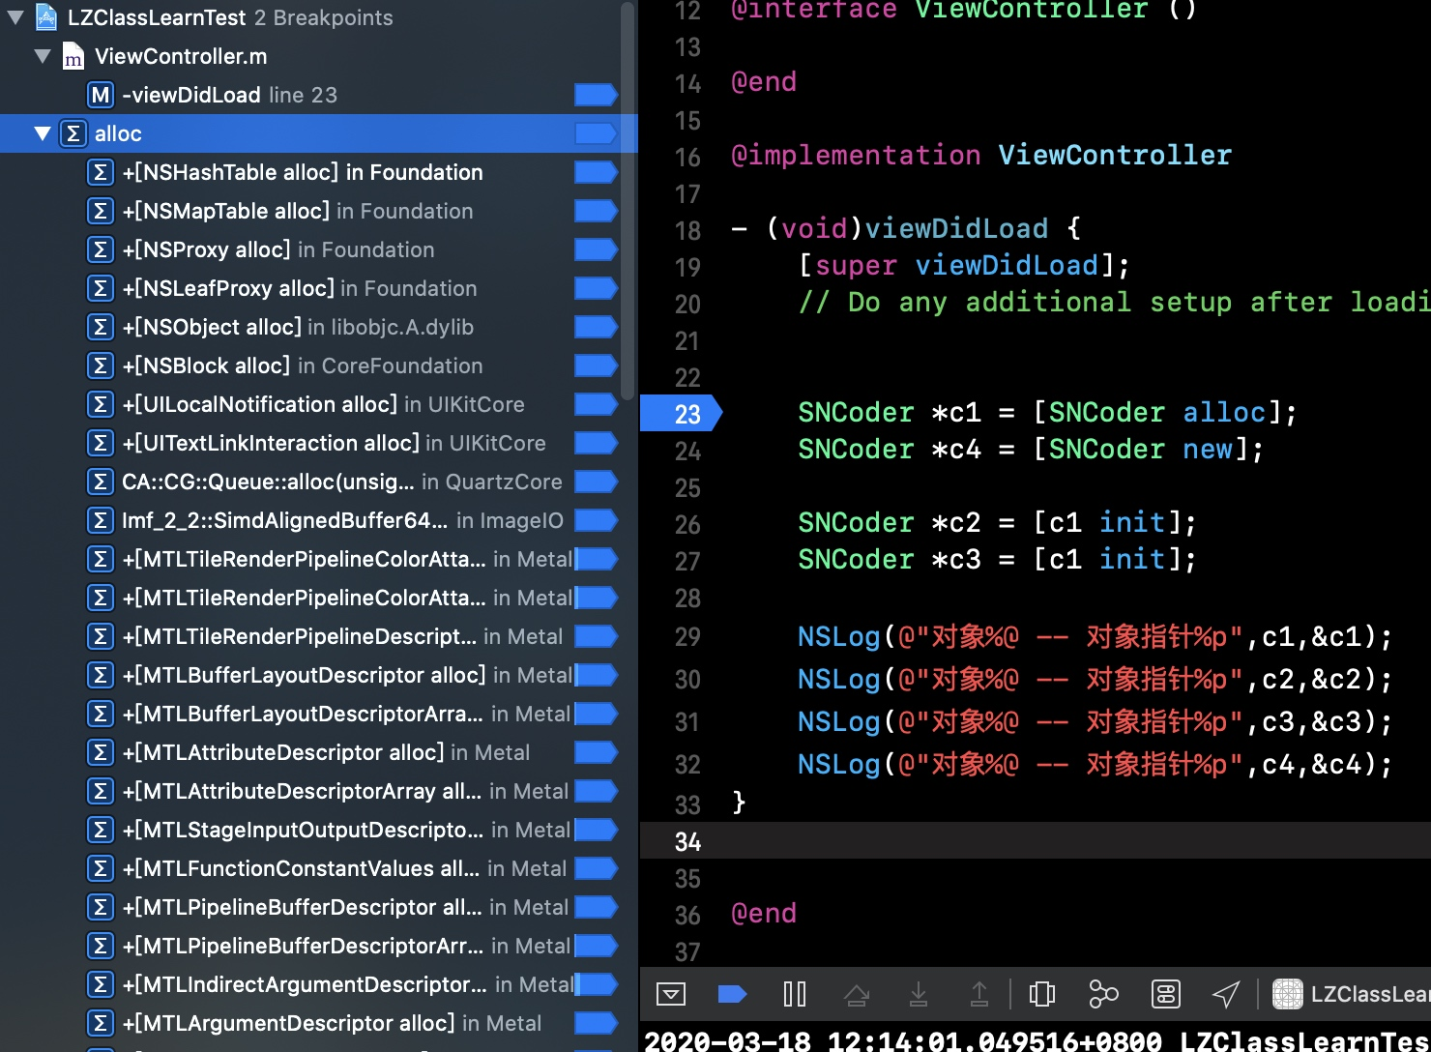Viewport: 1431px width, 1052px height.
Task: Disable the NSObject alloc breakpoint in libobjc
Action: click(x=596, y=327)
